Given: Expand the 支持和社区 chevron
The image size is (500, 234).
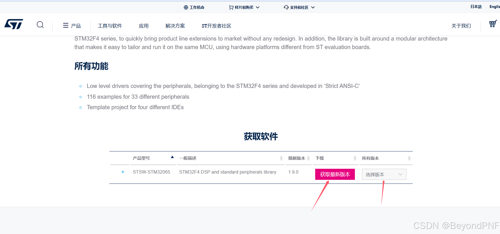Looking at the screenshot, I should coord(313,7).
